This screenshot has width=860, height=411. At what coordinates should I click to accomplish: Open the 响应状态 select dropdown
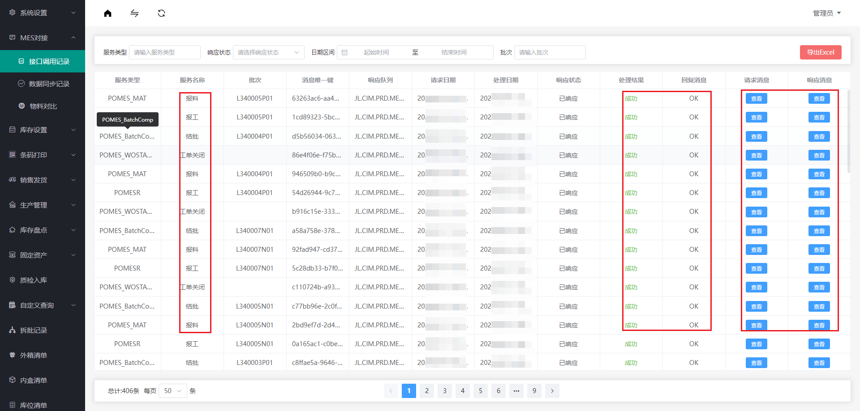[268, 52]
